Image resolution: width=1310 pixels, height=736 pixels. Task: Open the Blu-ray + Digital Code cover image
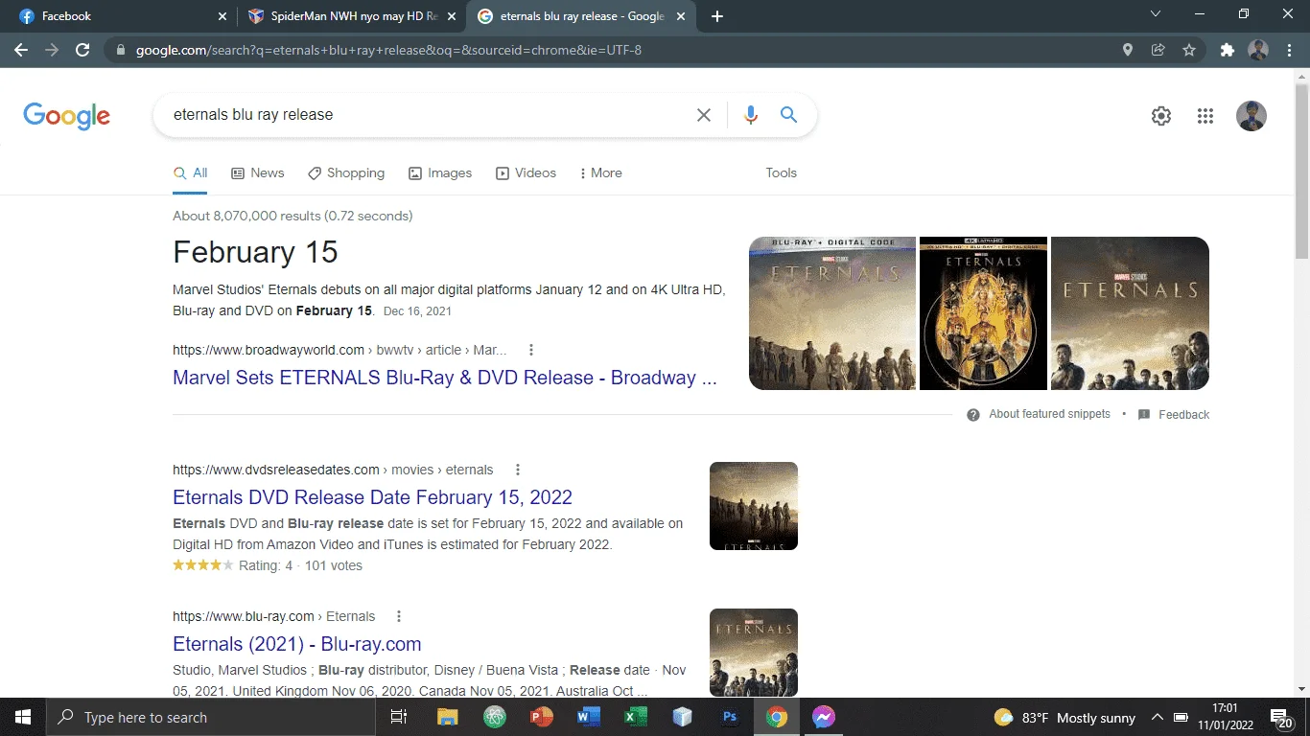click(832, 313)
